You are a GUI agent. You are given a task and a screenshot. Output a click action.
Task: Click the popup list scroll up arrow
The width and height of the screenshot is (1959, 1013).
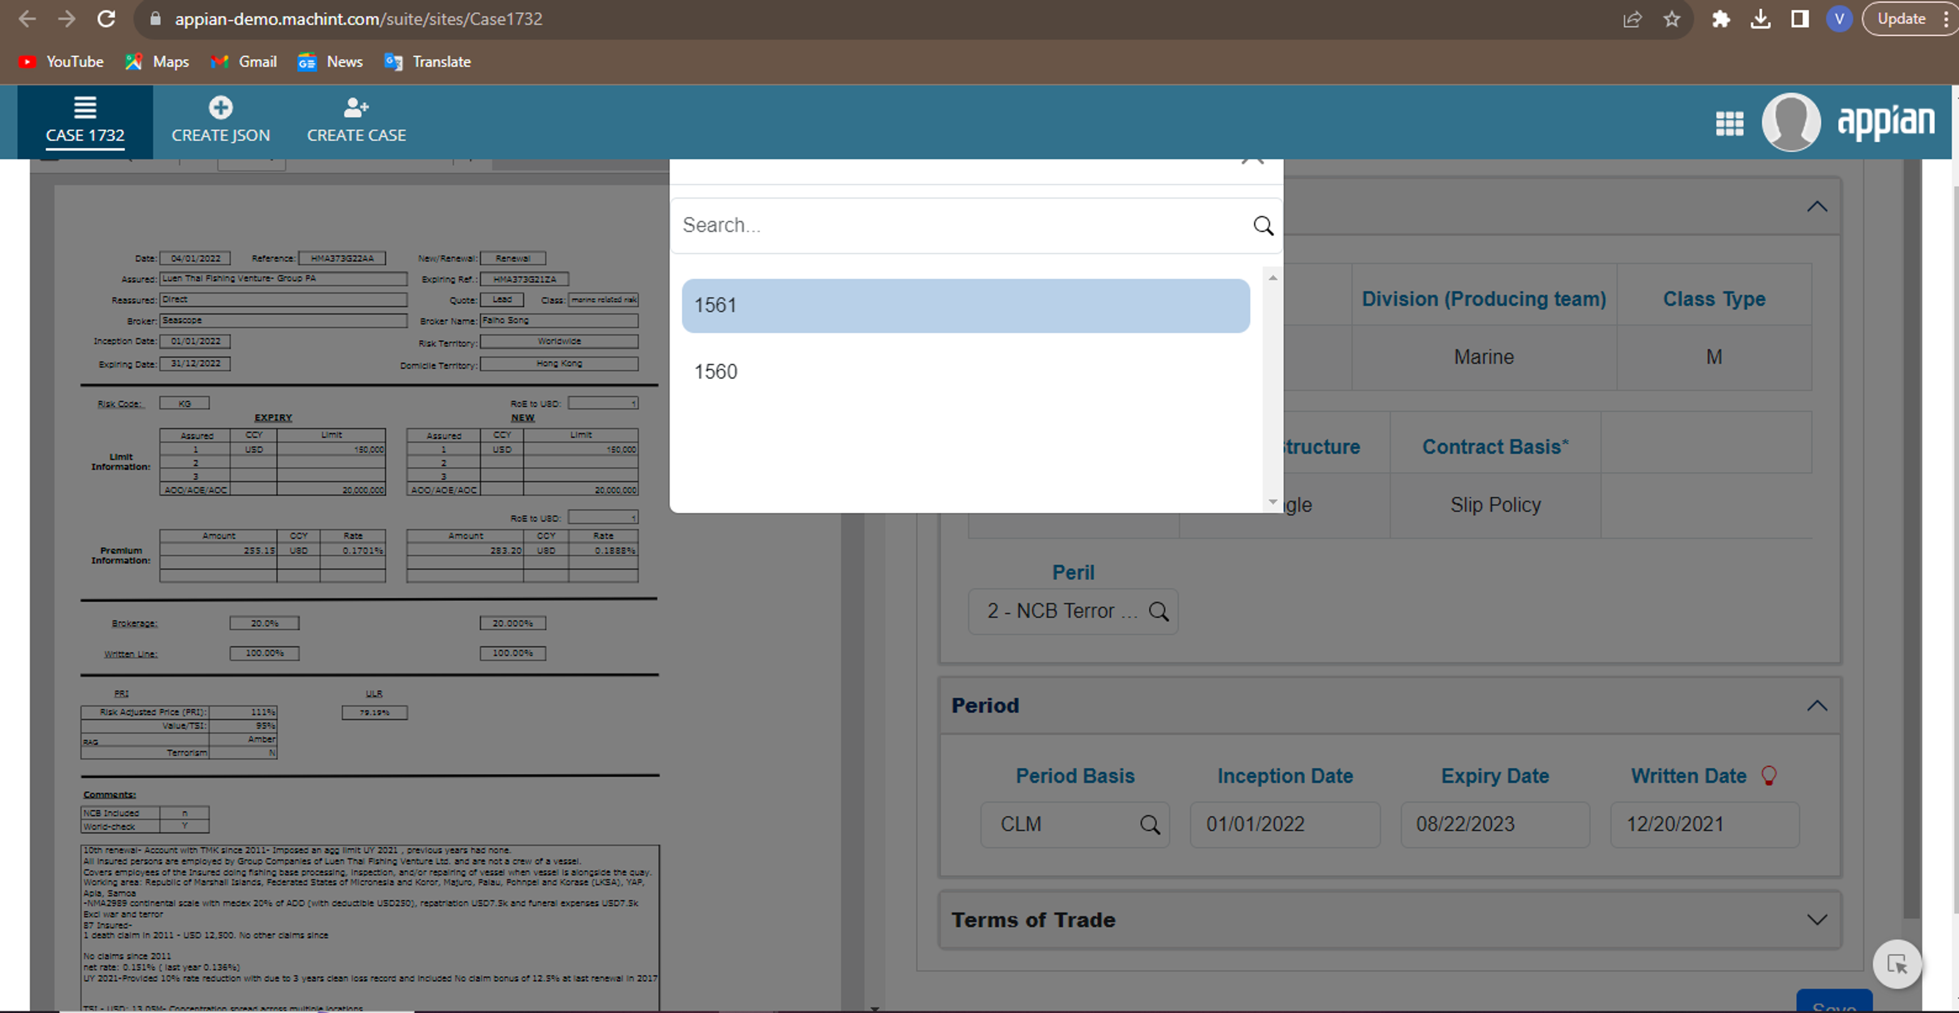point(1272,277)
